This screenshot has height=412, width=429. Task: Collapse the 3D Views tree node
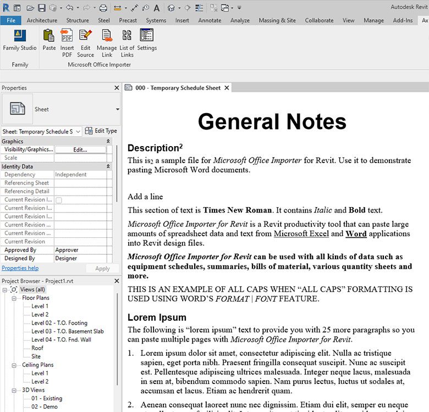click(14, 391)
